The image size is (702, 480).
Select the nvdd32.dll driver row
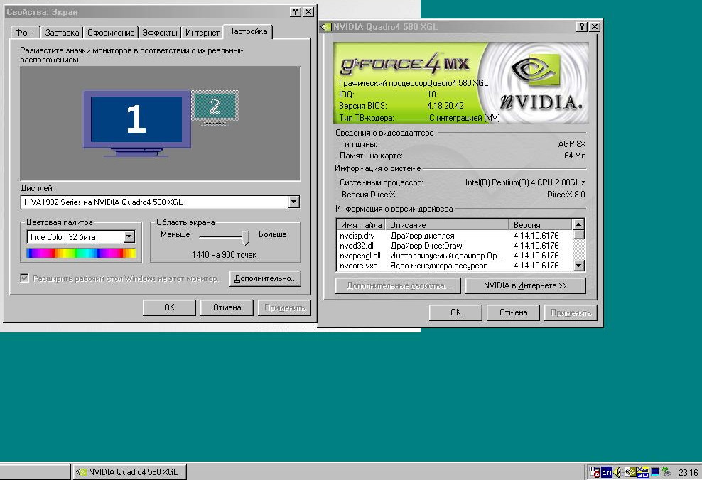(x=455, y=246)
